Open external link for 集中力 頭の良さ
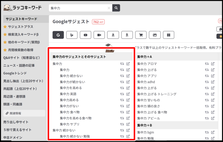Screen dimensions: 223x142 coord(213,106)
